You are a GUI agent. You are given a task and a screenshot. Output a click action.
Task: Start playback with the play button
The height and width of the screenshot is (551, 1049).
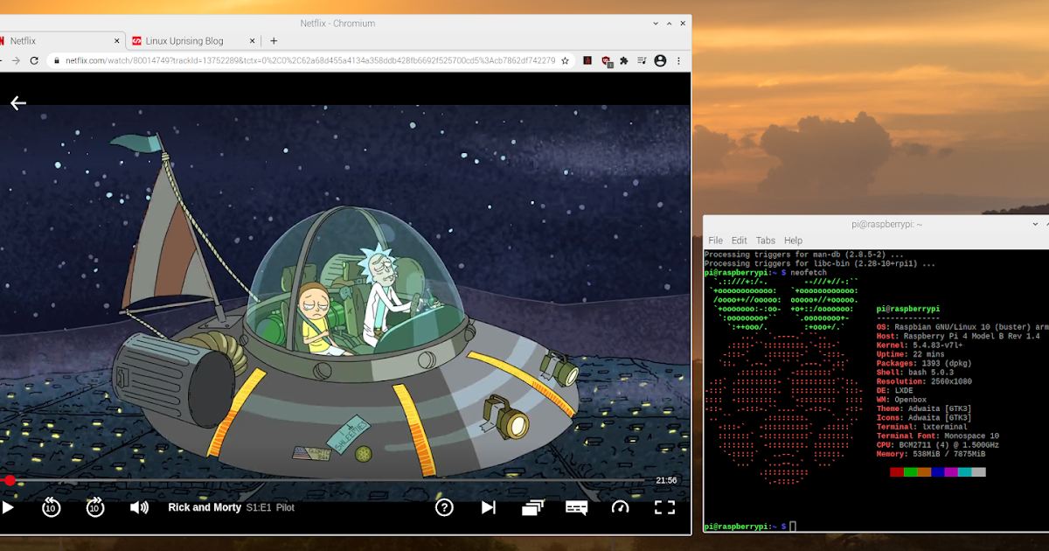(8, 507)
